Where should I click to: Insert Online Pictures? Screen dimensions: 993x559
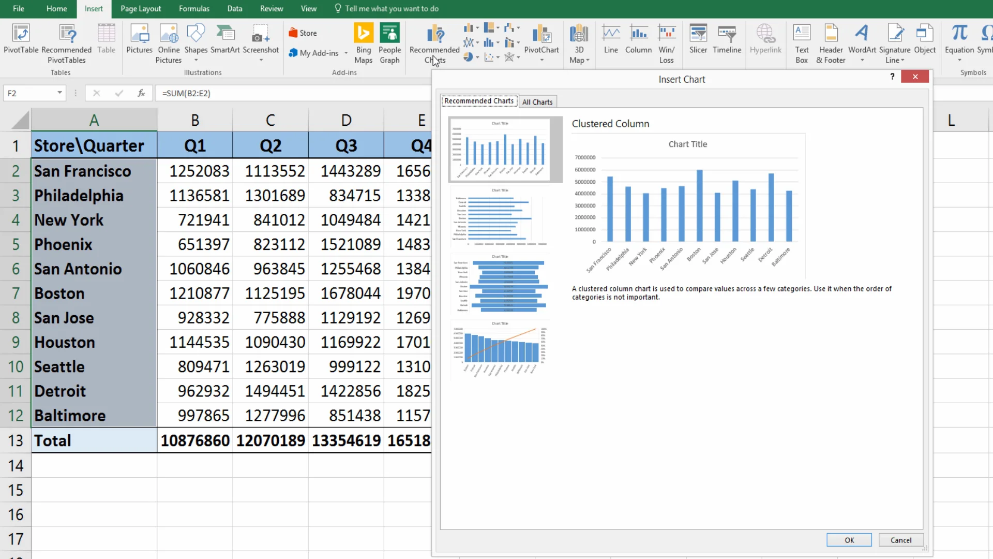(x=169, y=34)
